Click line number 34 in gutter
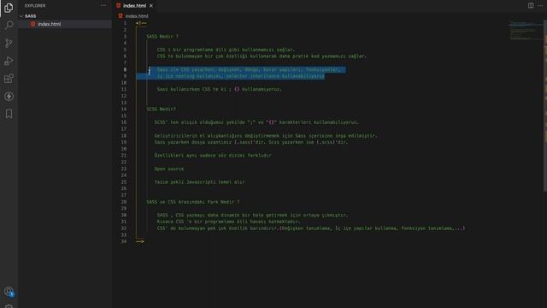The image size is (547, 308). coord(124,241)
